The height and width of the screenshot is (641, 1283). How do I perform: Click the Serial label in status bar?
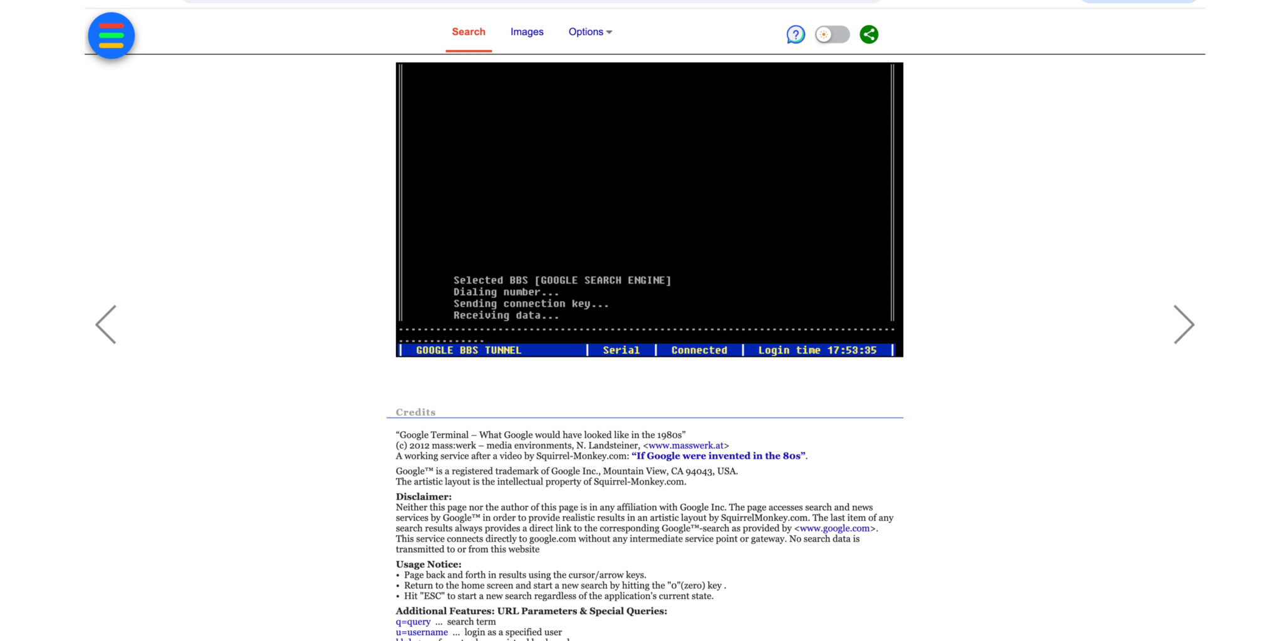point(621,351)
